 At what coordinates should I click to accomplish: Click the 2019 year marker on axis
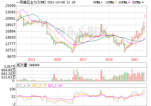point(109,60)
